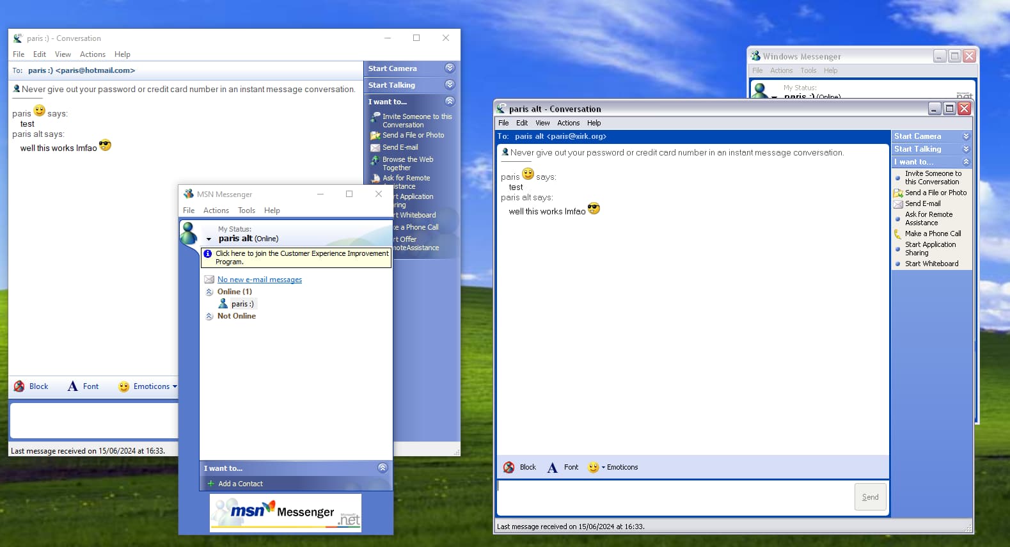Collapse I want to panel in MSN Messenger
The image size is (1010, 547).
[x=383, y=468]
